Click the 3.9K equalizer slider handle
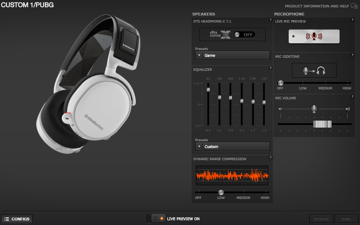Viewport: 360px width, 225px height. point(253,101)
